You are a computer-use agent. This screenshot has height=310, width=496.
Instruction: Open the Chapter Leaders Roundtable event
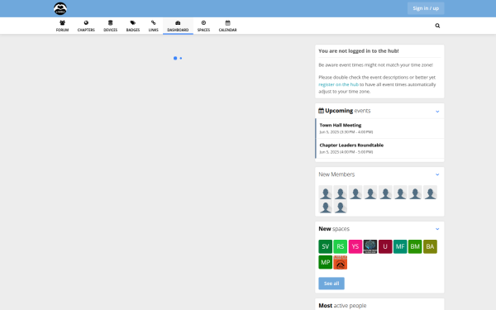click(x=379, y=148)
